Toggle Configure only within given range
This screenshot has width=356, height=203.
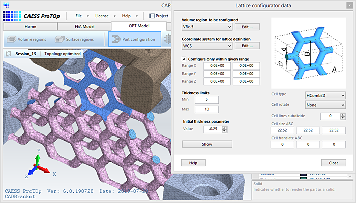click(184, 59)
